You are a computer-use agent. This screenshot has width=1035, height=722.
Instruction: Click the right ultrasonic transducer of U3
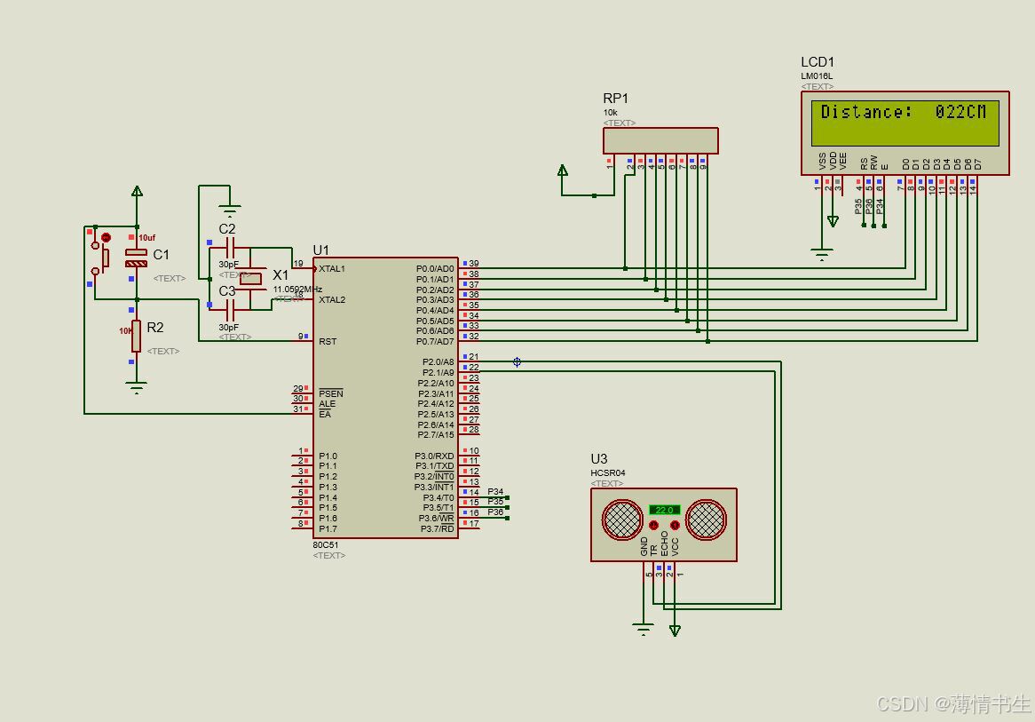pos(706,520)
